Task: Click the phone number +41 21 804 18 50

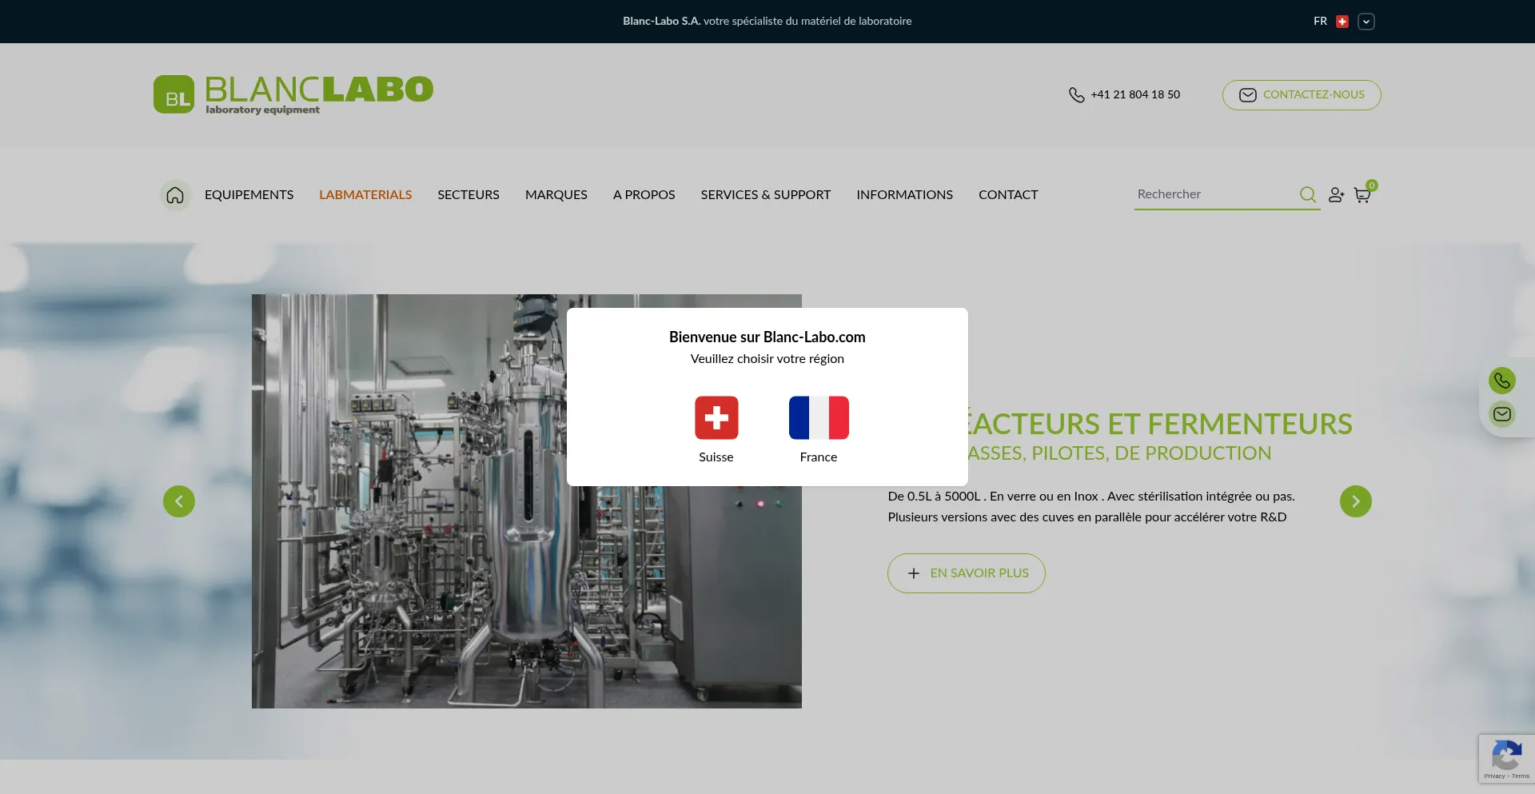Action: [1134, 94]
